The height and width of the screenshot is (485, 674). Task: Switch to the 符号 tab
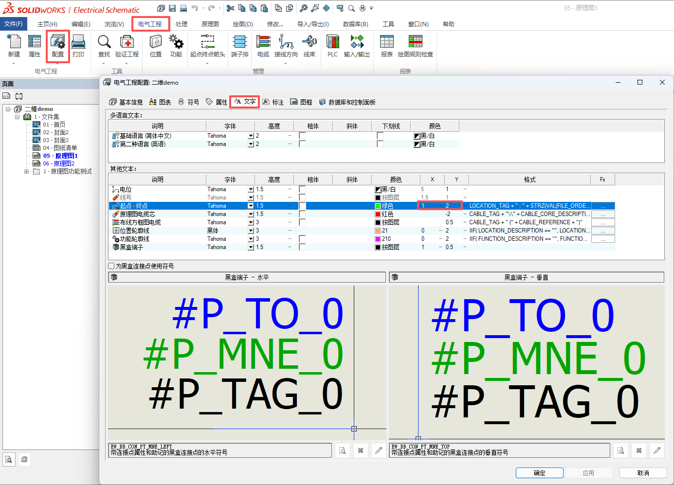[189, 102]
